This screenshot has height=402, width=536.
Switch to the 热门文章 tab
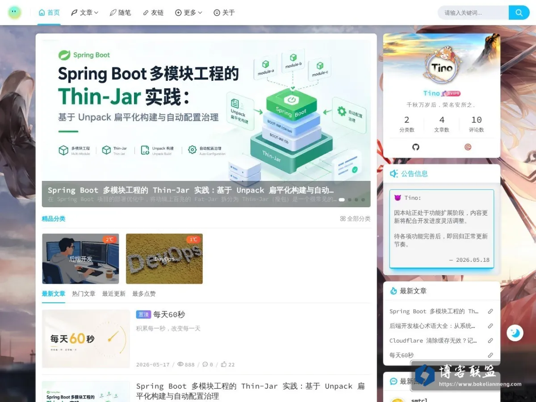[x=84, y=294]
